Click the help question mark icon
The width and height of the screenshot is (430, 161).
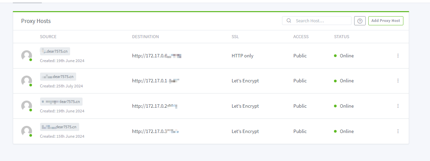360,21
